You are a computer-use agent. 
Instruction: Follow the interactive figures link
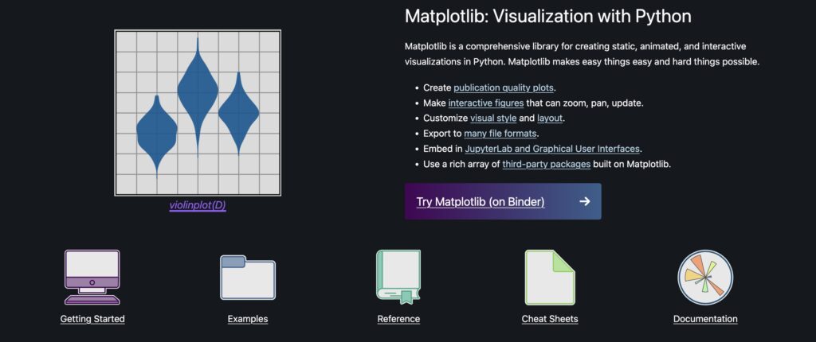coord(486,103)
